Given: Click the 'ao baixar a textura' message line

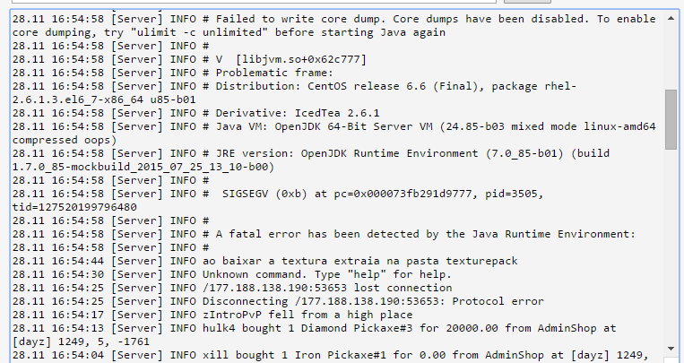Looking at the screenshot, I should click(x=264, y=262).
